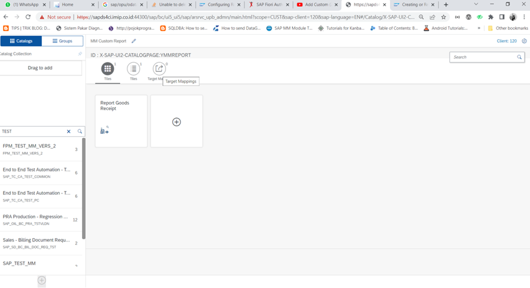Go back in browser history
The width and height of the screenshot is (530, 288).
click(x=6, y=17)
